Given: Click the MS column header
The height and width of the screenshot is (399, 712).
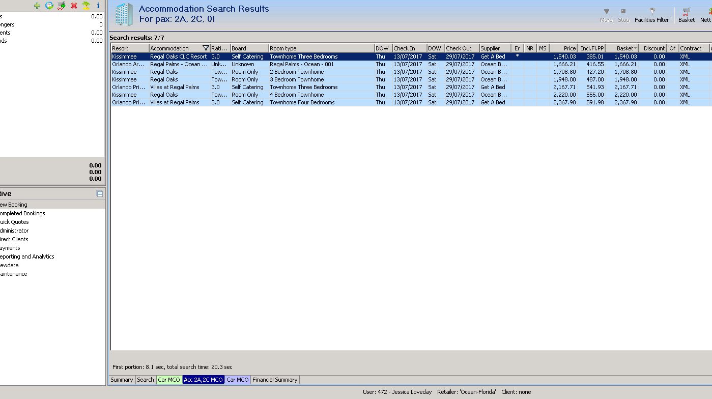Looking at the screenshot, I should 543,48.
